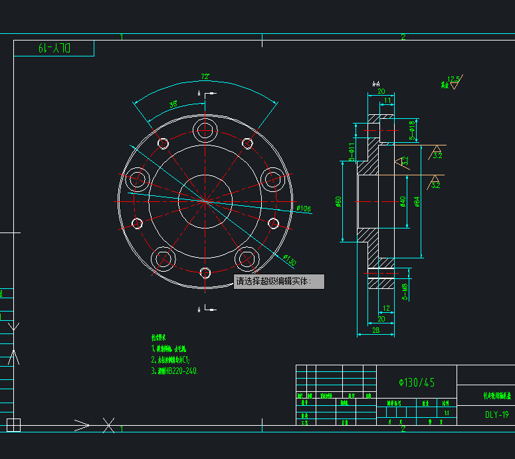The image size is (515, 459).
Task: Select the ø130 diameter dimension label
Action: point(290,260)
